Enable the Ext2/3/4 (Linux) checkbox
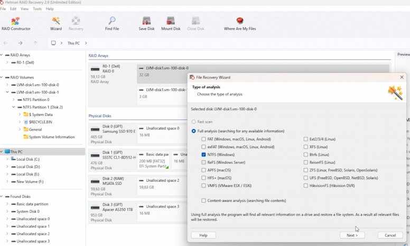This screenshot has width=410, height=246. click(306, 139)
